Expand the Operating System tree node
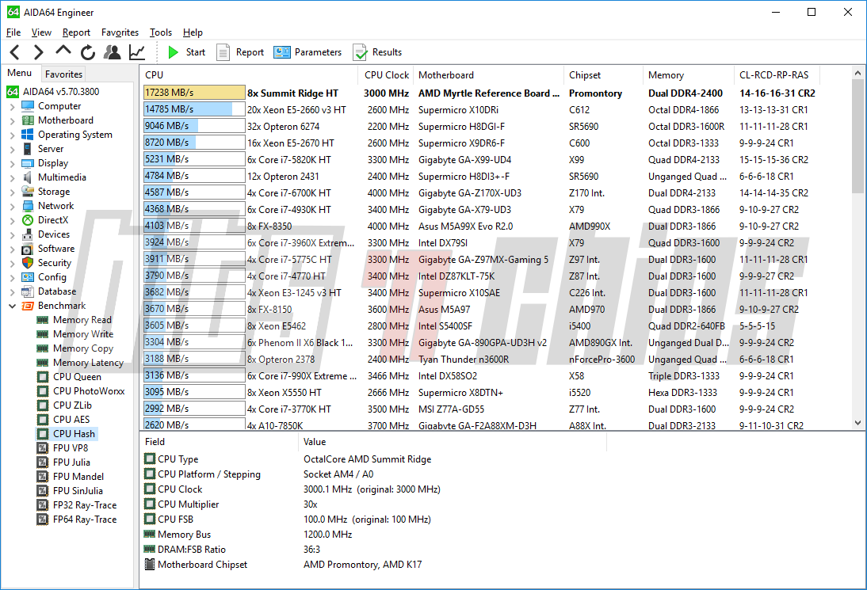The image size is (867, 590). point(12,135)
